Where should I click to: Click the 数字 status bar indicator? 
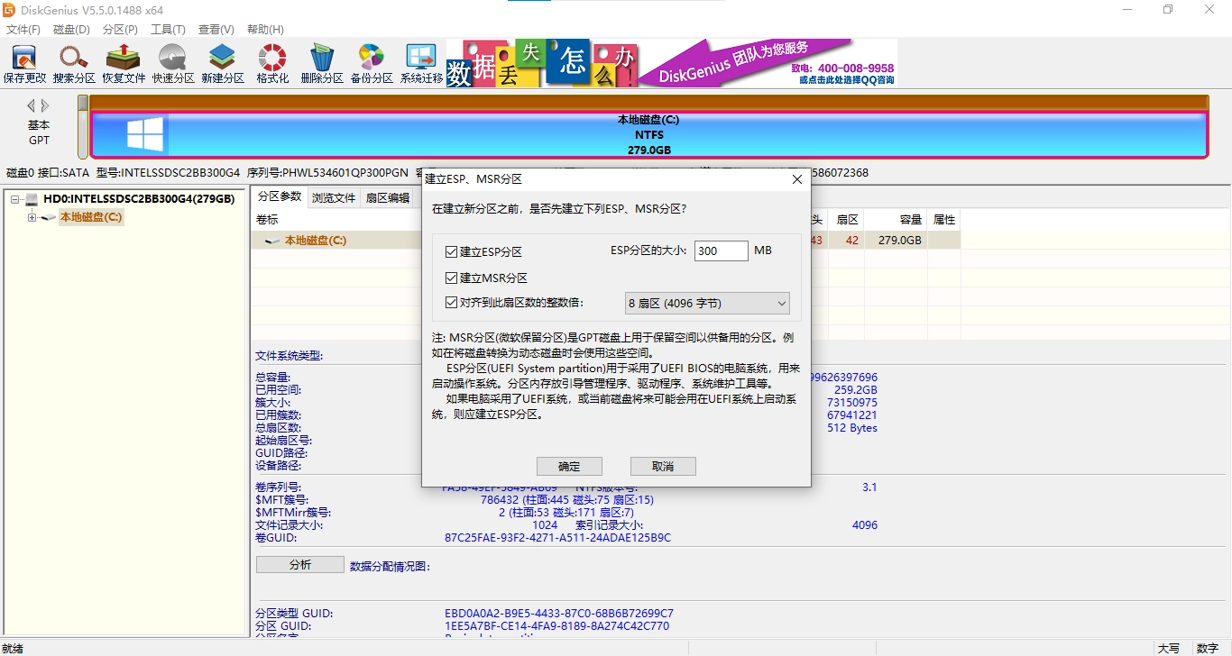coord(1208,649)
